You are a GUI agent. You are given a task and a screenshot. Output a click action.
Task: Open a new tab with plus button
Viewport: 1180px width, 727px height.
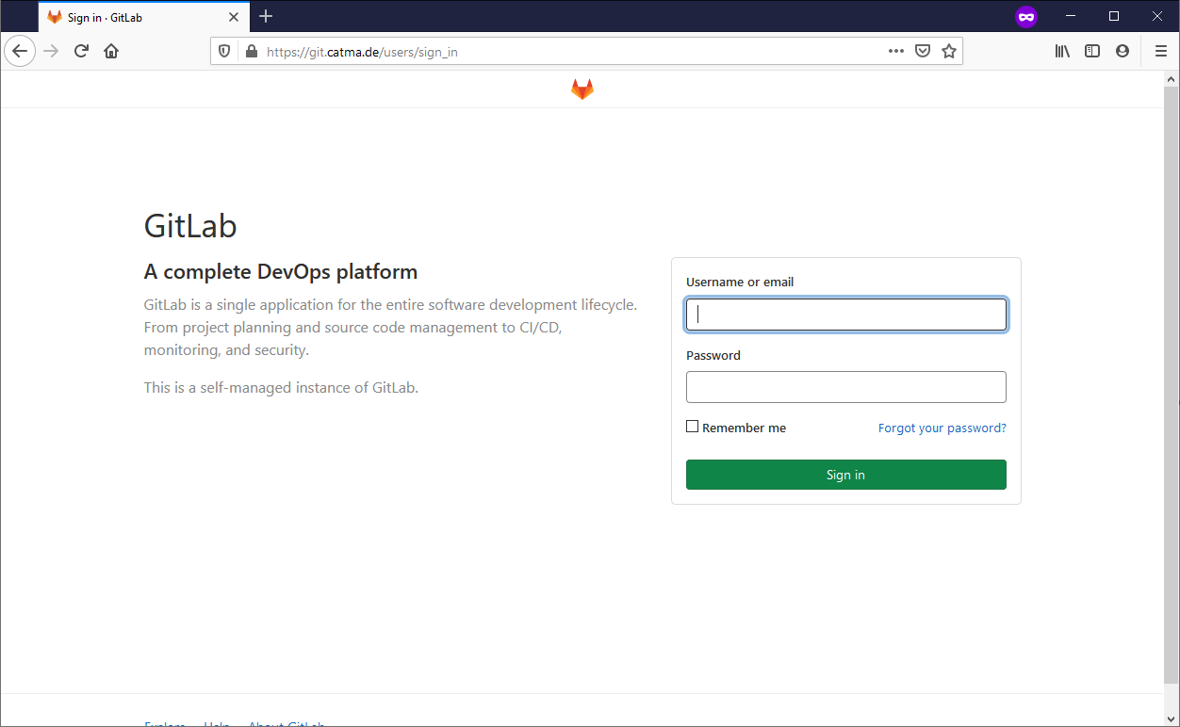click(266, 16)
